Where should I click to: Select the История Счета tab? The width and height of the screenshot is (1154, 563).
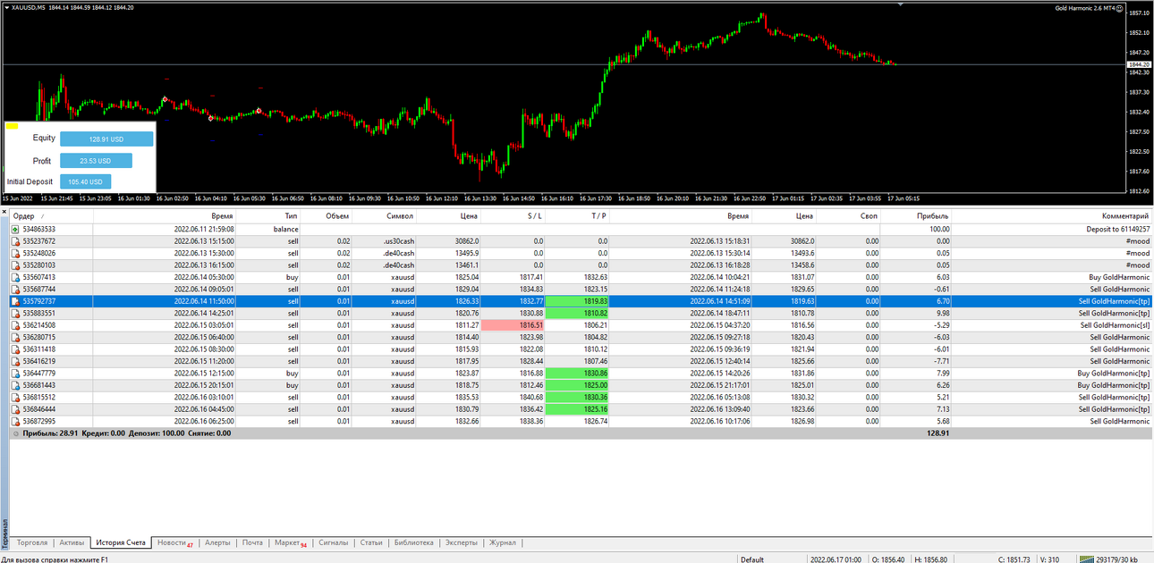pos(121,542)
